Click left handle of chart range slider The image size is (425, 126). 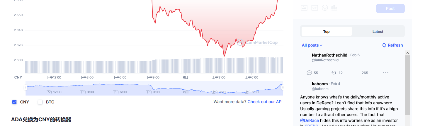[25, 87]
